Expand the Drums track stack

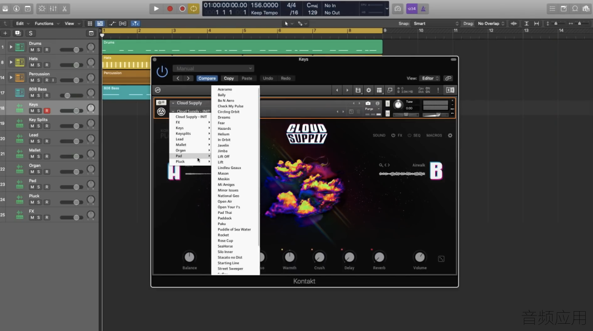[x=11, y=47]
